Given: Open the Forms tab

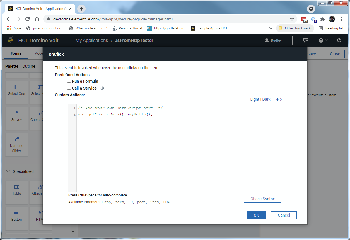Looking at the screenshot, I should [16, 53].
